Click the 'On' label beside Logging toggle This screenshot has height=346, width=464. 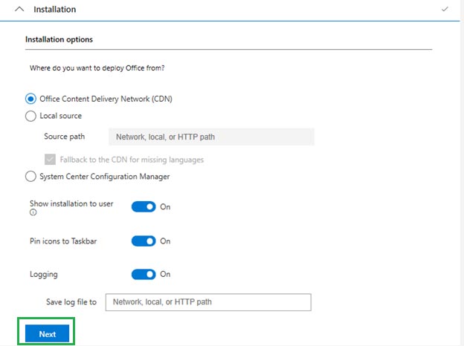(x=165, y=274)
